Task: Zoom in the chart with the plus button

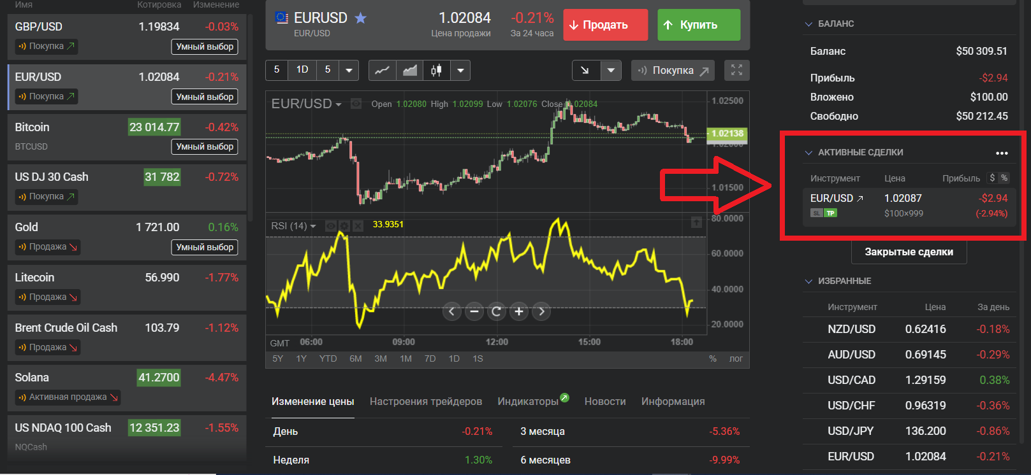Action: point(519,311)
